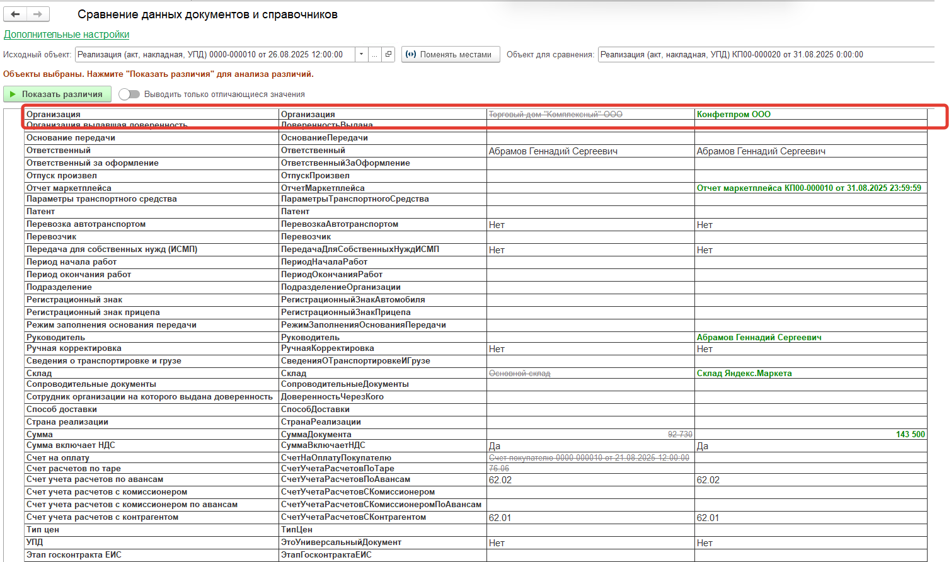Select the ЭтоУниверсальныйДокумент attribute cell
This screenshot has width=949, height=562.
coord(382,542)
